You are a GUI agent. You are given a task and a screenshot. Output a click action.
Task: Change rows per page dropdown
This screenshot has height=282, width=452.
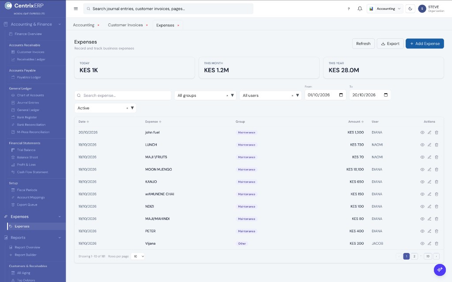[x=138, y=256]
